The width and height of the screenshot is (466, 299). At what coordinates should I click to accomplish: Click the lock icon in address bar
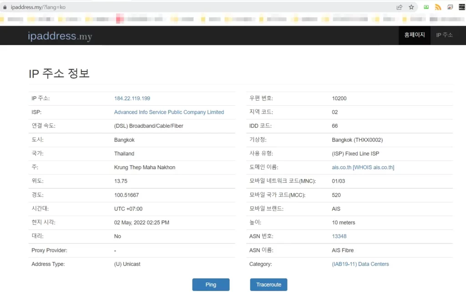(x=5, y=7)
